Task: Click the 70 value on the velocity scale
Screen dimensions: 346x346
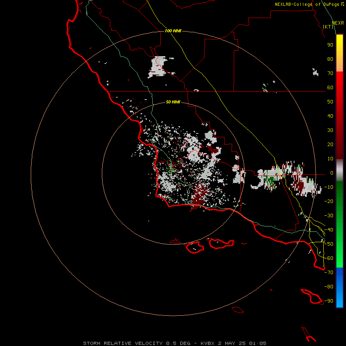Action: (330, 73)
